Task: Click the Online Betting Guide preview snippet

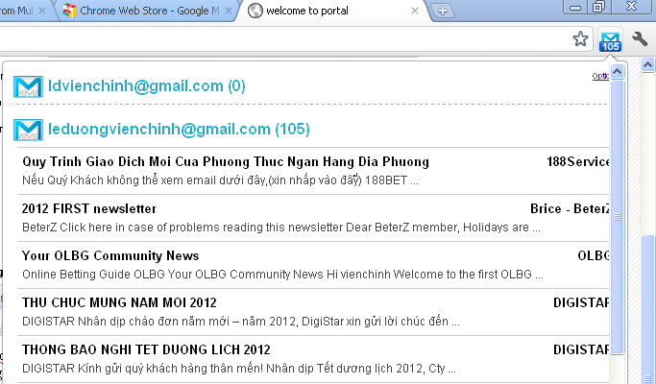Action: [282, 275]
